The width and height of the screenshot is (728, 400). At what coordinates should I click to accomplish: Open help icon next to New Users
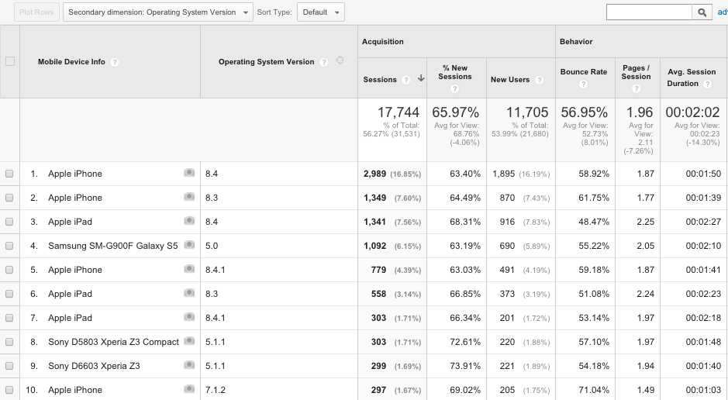tap(539, 80)
